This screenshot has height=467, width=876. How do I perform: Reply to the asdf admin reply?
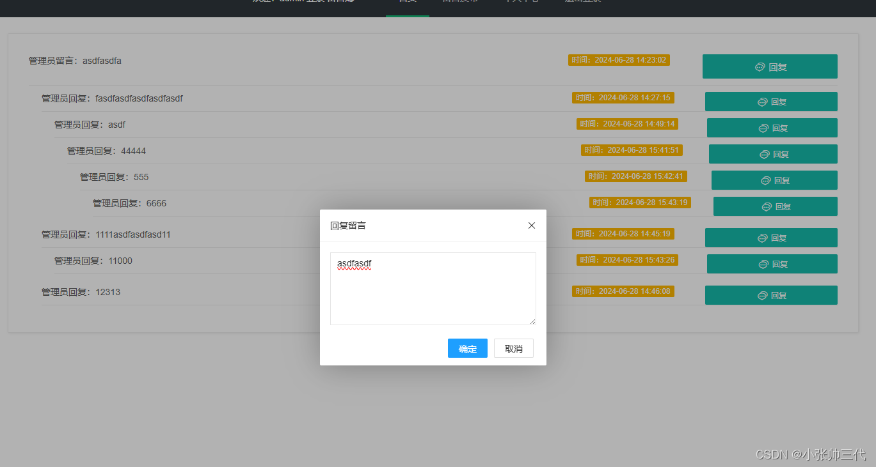(x=772, y=128)
